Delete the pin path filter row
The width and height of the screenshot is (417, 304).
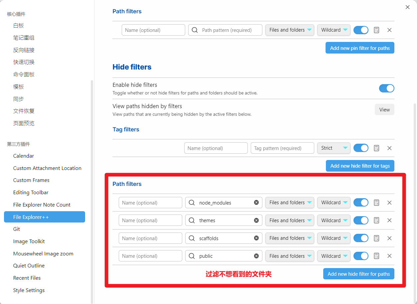click(x=389, y=30)
